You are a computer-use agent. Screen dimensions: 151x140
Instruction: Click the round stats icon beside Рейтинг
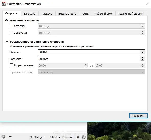coord(83,137)
